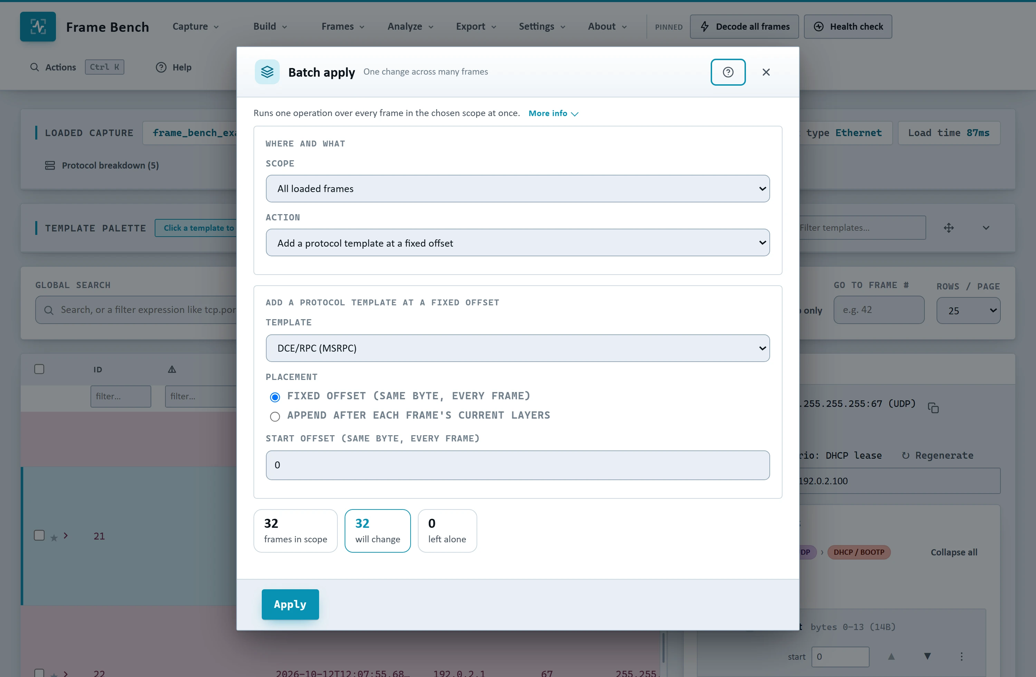Toggle the select-all frames checkbox
Image resolution: width=1036 pixels, height=677 pixels.
point(39,369)
